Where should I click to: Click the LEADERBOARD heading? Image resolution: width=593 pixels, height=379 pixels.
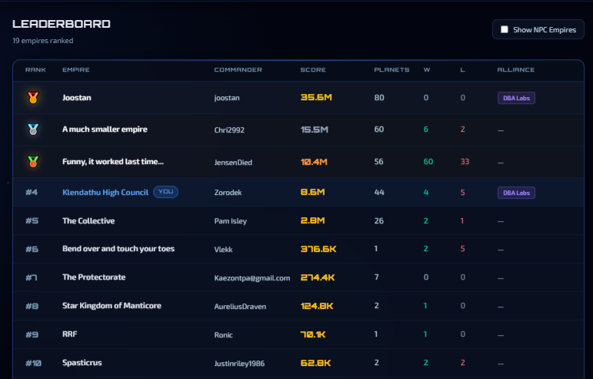pos(62,24)
